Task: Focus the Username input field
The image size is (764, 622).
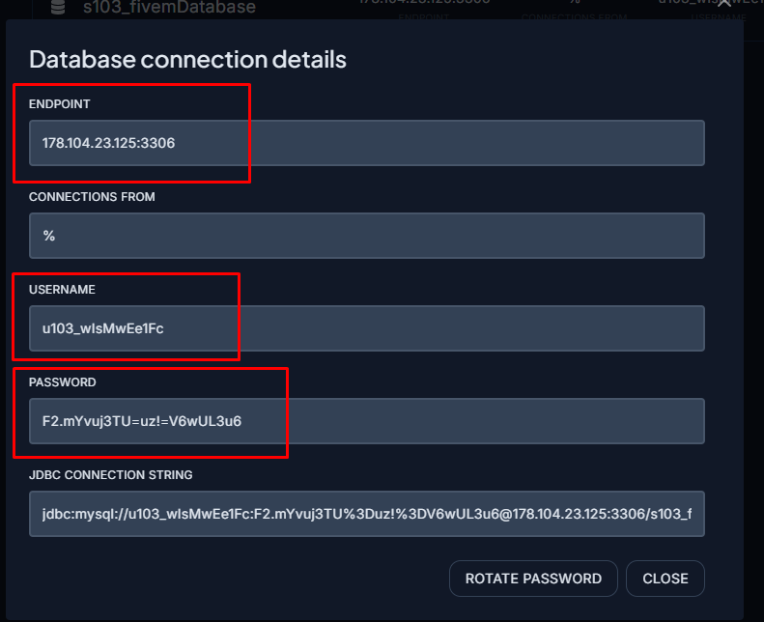Action: click(x=367, y=328)
